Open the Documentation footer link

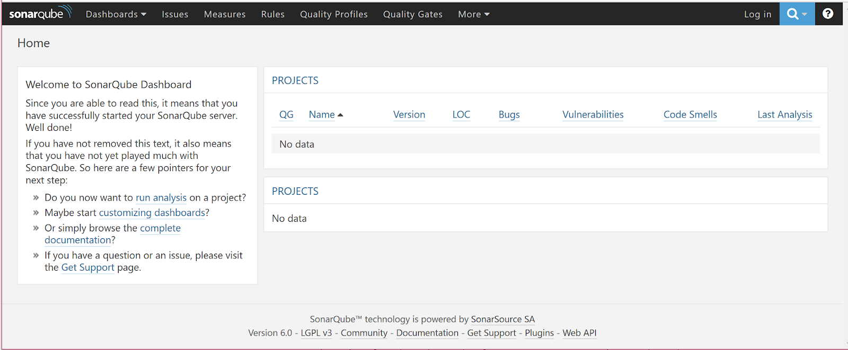[427, 333]
